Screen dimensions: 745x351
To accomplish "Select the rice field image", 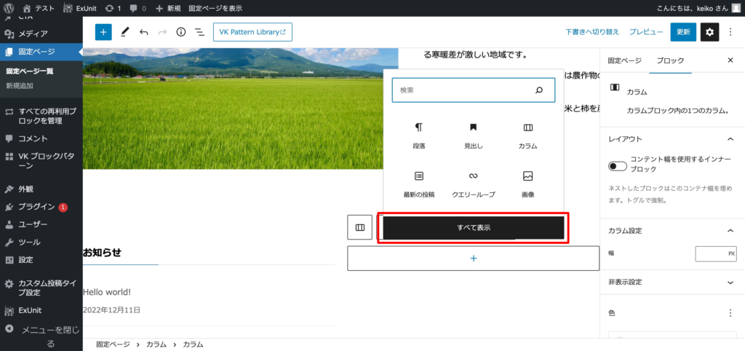I will click(240, 109).
